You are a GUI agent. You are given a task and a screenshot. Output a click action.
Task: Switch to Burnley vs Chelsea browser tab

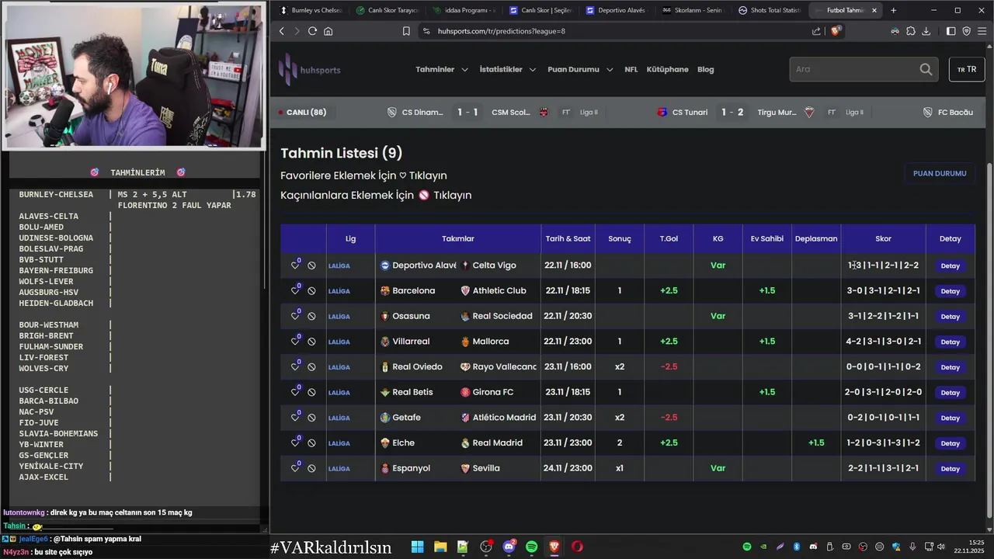pyautogui.click(x=310, y=10)
